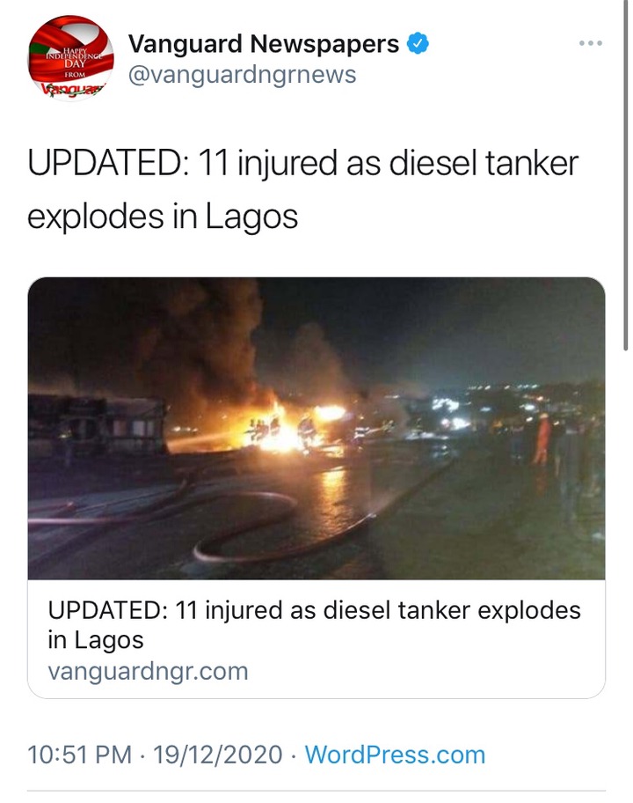Screen dimensions: 633x803
Task: Select the @vanguardngrnews handle
Action: click(x=242, y=75)
